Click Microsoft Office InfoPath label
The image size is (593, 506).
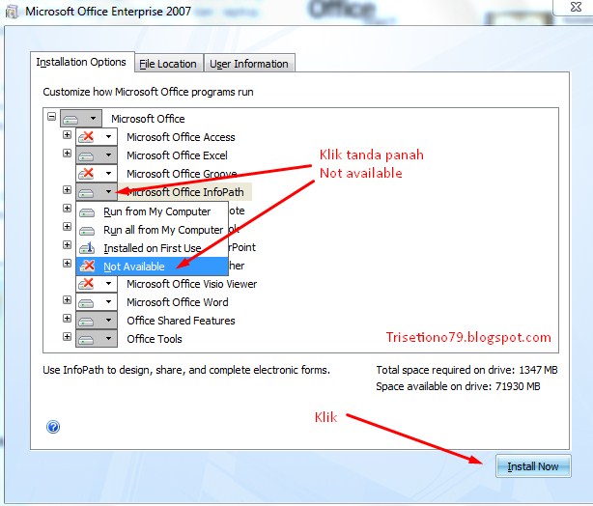pyautogui.click(x=184, y=192)
